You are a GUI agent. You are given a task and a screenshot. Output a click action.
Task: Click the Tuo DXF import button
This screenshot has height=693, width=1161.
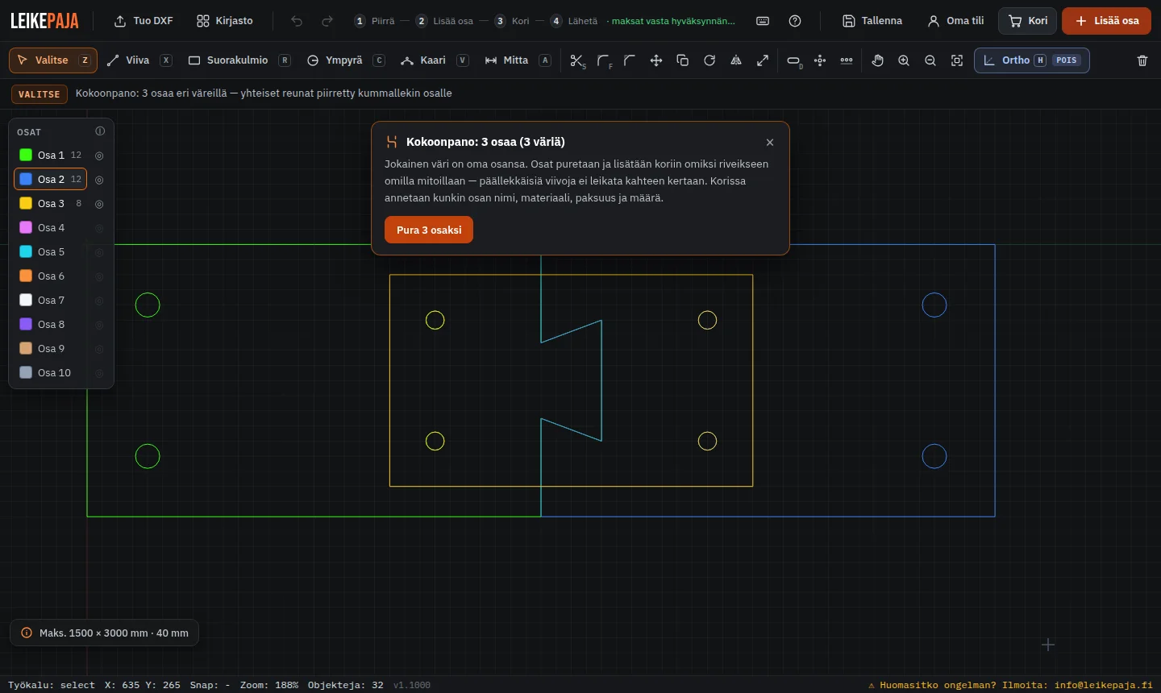click(x=144, y=21)
